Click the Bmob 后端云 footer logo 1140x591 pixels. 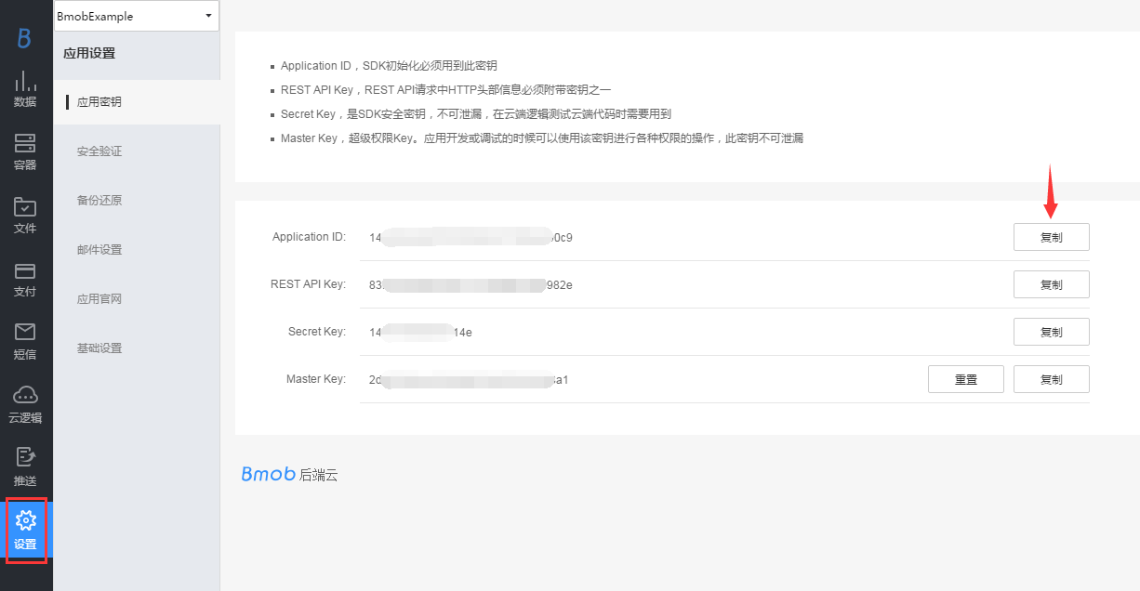(x=289, y=474)
